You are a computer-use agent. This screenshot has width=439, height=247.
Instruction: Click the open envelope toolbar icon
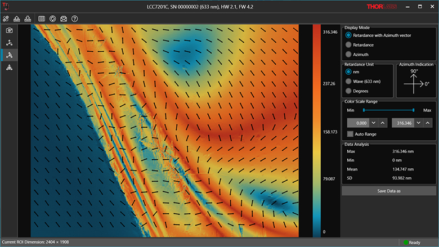64,19
